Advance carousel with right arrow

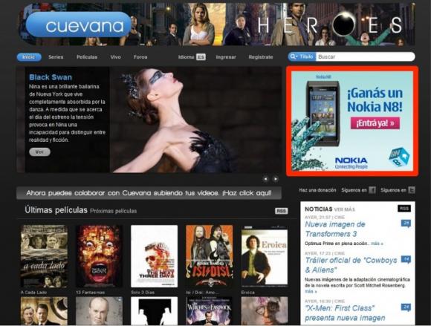[275, 179]
